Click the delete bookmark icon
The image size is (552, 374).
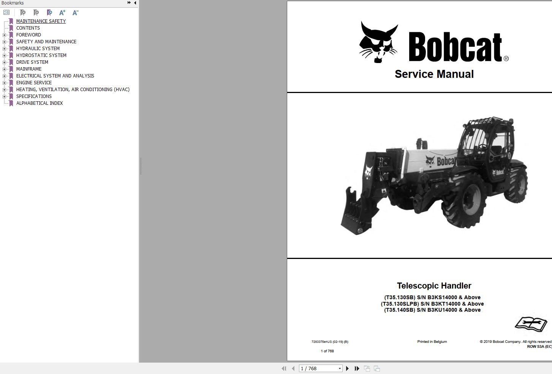(23, 13)
